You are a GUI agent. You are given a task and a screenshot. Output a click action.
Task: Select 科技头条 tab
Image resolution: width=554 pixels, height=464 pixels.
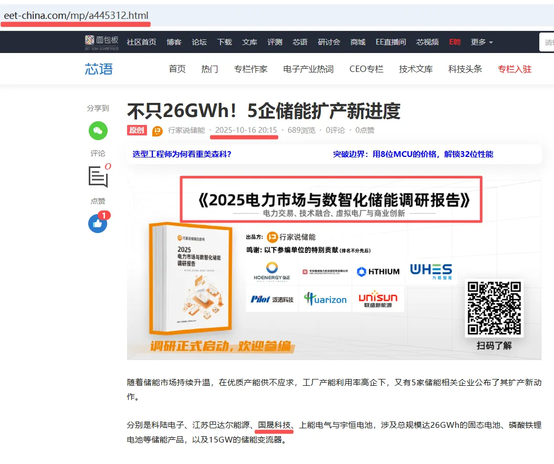point(465,69)
